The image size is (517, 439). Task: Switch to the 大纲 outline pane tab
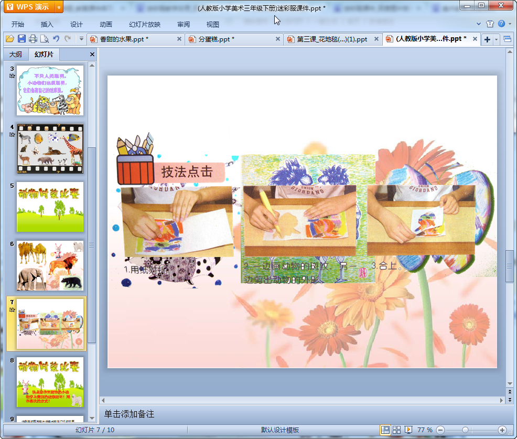(x=16, y=54)
